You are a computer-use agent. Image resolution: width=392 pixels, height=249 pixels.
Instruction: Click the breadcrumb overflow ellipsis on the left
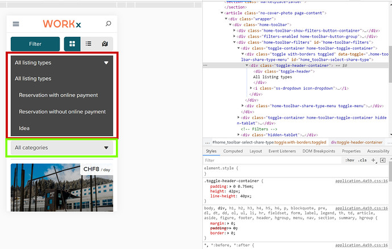click(x=207, y=142)
